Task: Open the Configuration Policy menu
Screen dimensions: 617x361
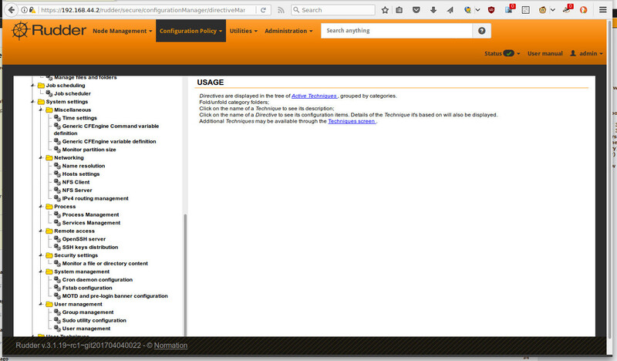Action: (x=190, y=31)
